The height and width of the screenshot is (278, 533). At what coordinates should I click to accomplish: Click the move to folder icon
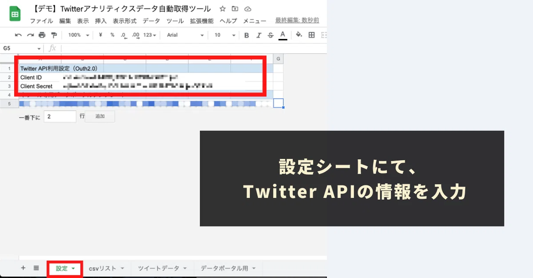pos(235,9)
